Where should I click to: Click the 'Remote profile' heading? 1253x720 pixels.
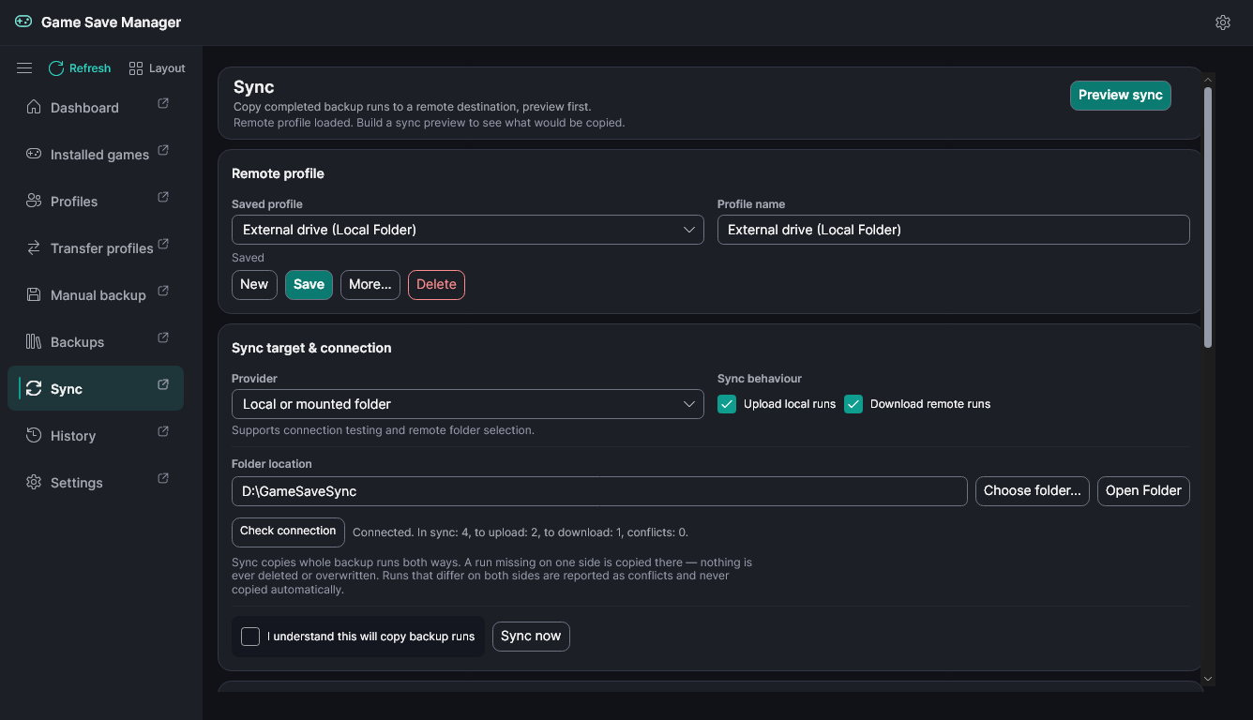(x=278, y=173)
